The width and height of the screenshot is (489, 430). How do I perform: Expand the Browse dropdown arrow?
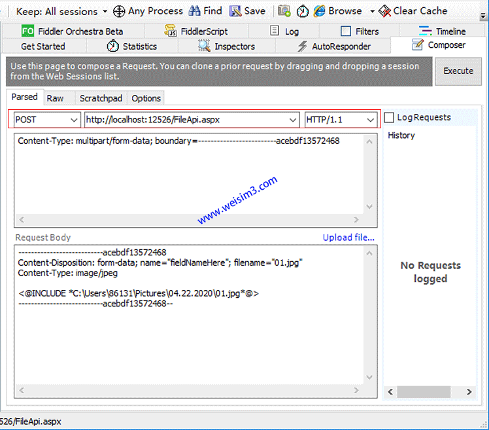372,12
